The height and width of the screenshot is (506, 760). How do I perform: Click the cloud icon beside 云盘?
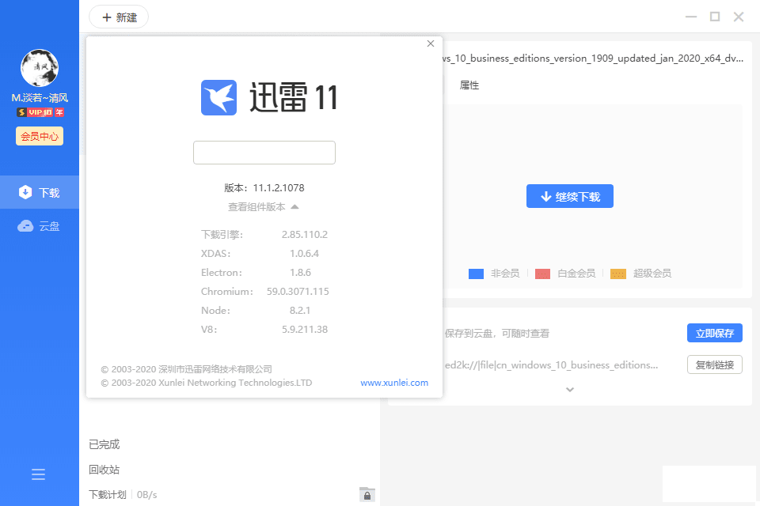point(25,226)
